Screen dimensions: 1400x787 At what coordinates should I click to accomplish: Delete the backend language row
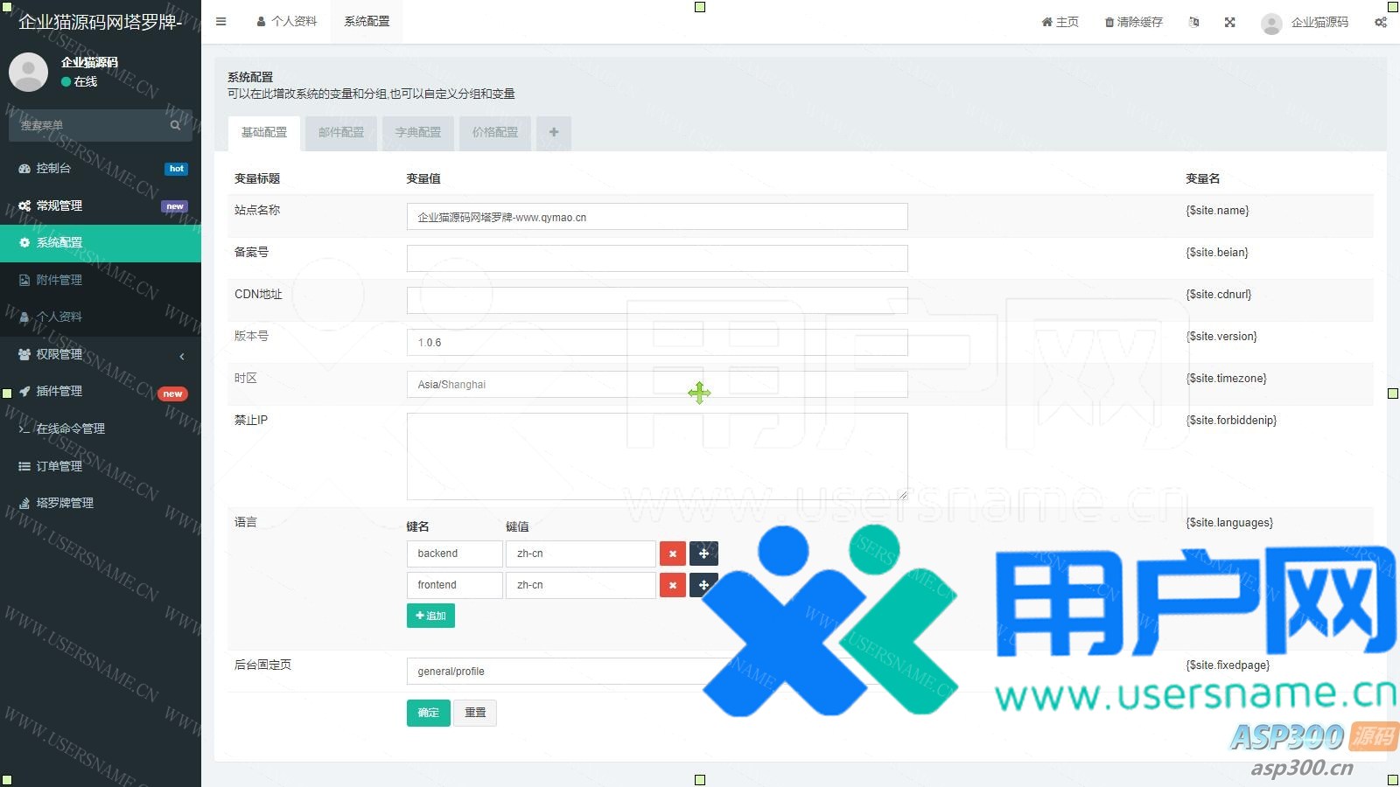point(672,554)
